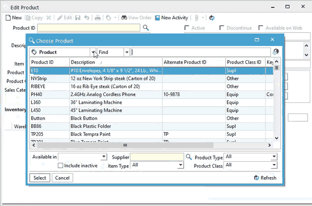Open the Find mode dropdown
312x206 pixels.
click(x=127, y=52)
